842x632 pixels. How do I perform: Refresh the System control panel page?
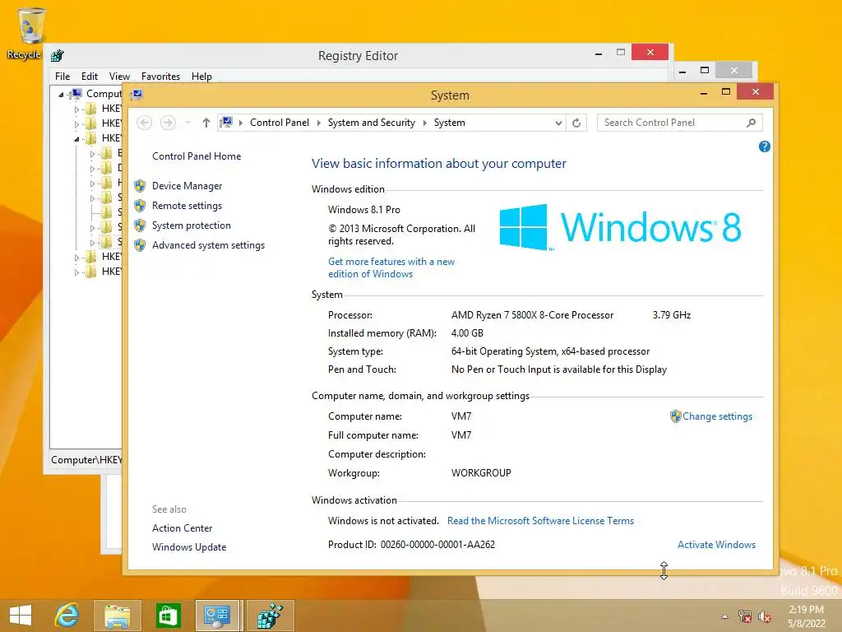coord(576,123)
